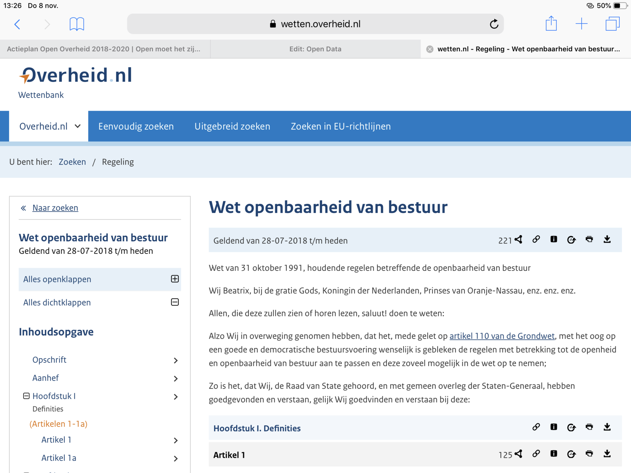Viewport: 631px width, 473px height.
Task: Open the chevron next to Aanhef
Action: 176,379
